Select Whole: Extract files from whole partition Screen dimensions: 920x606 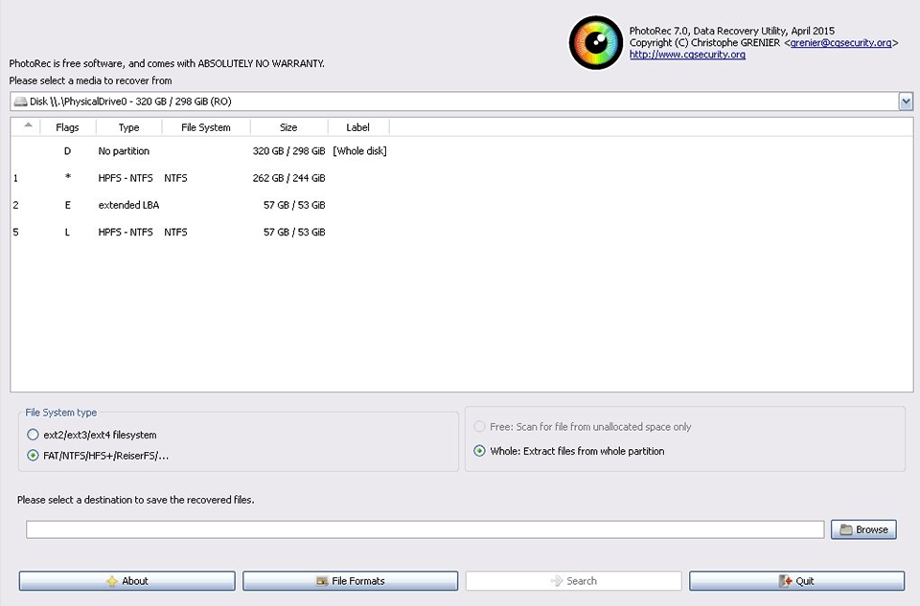[x=479, y=450]
